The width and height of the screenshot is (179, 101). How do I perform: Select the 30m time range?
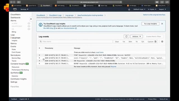(x=130, y=42)
